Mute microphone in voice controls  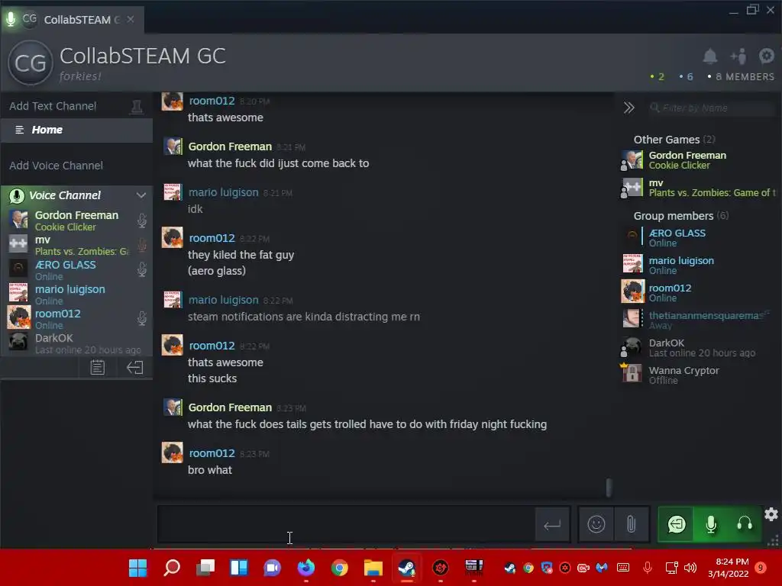[711, 524]
